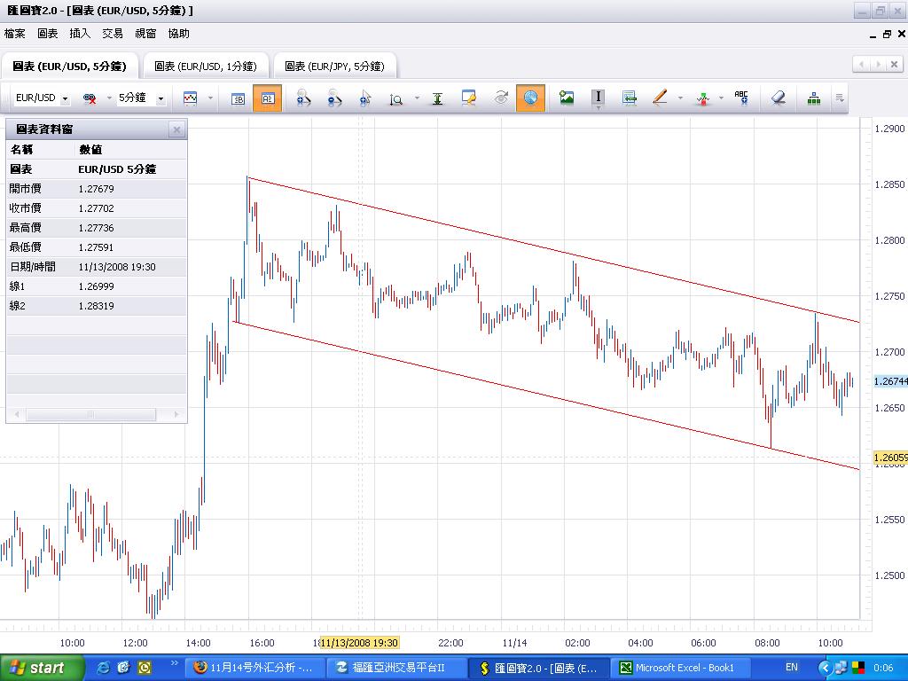This screenshot has height=681, width=908.
Task: Expand the arrow beside the chart type icon
Action: click(x=210, y=98)
